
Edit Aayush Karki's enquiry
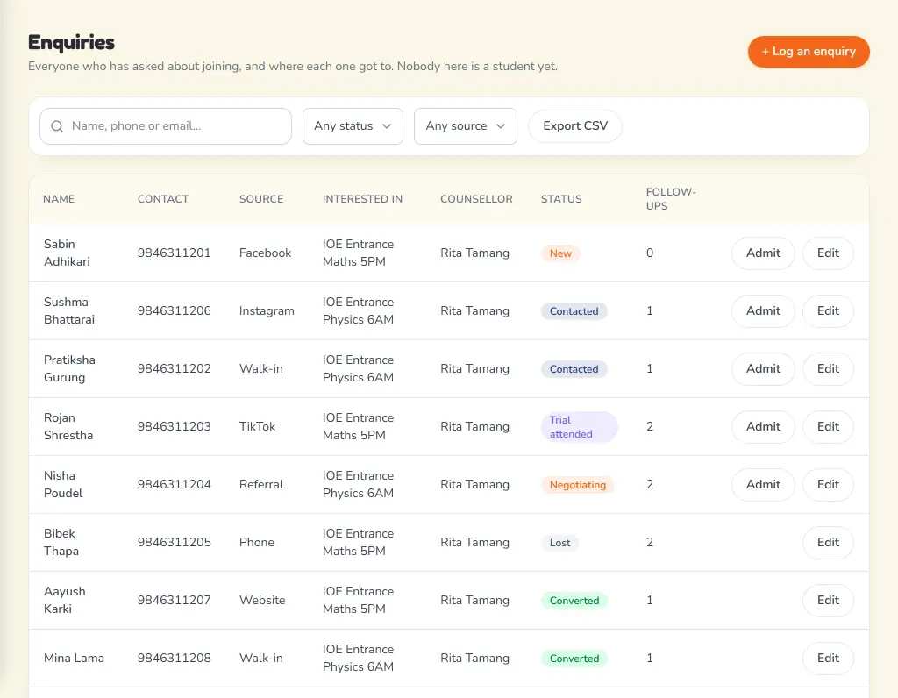[828, 600]
